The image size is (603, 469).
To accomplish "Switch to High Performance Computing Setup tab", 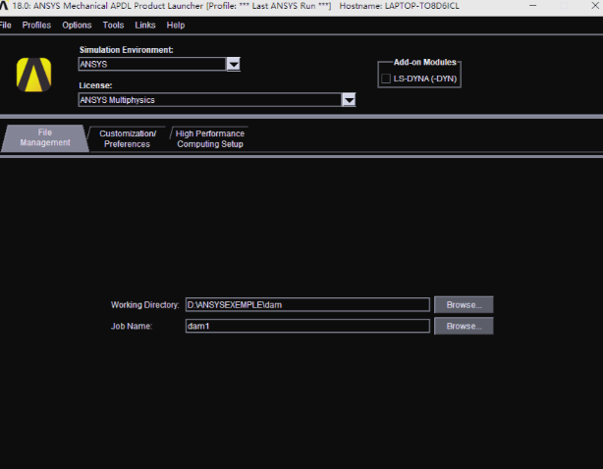I will click(210, 138).
